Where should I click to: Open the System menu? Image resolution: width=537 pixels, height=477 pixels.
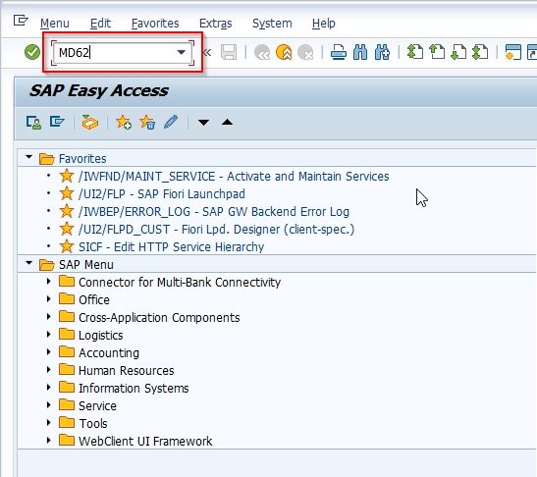[272, 24]
